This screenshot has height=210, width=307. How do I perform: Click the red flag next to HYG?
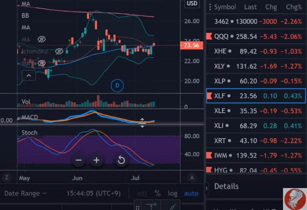click(x=209, y=170)
